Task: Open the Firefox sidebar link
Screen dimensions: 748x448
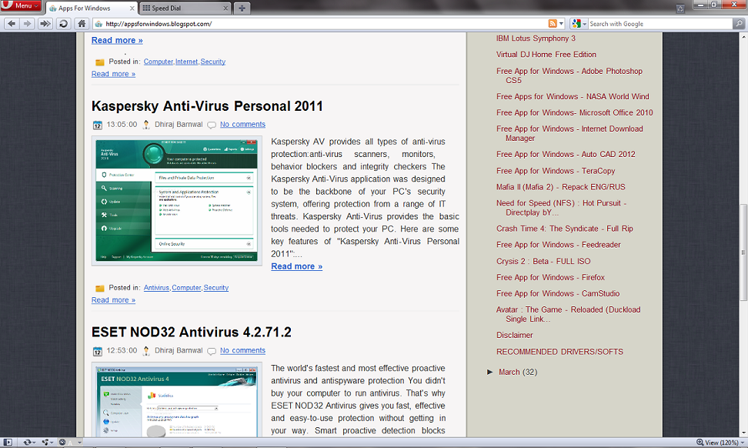Action: coord(550,277)
